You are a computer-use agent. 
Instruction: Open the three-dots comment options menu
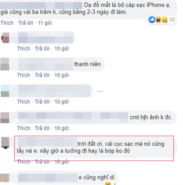point(100,91)
